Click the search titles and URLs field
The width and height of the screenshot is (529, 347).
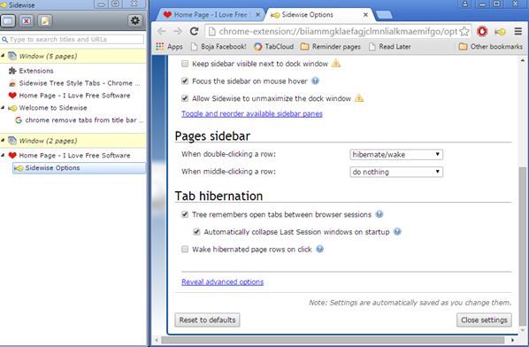tap(73, 40)
